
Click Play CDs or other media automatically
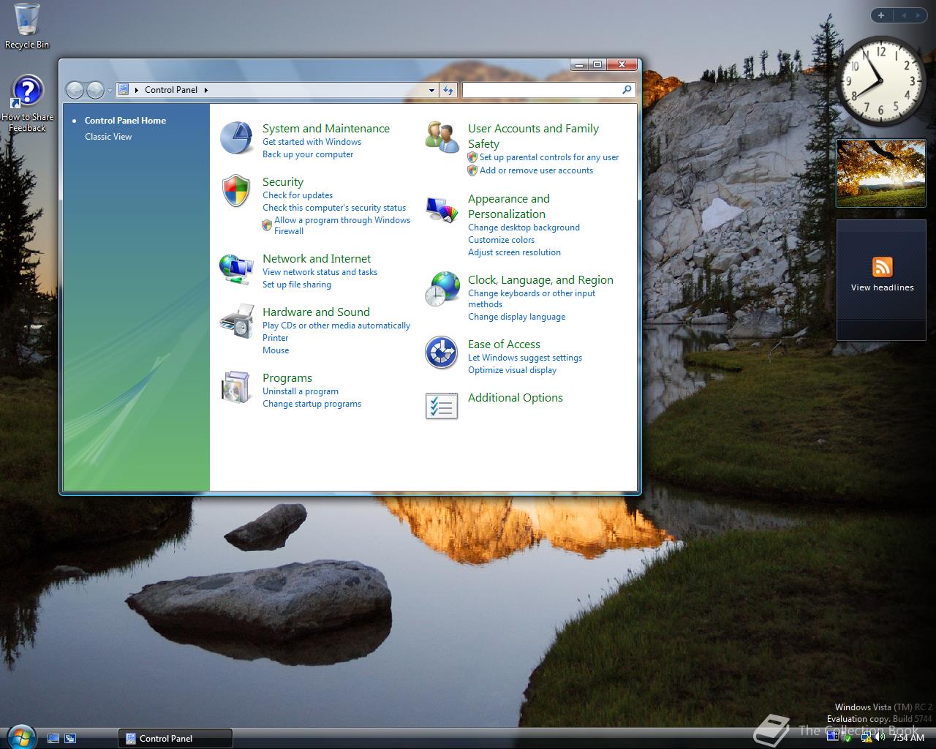[x=336, y=325]
